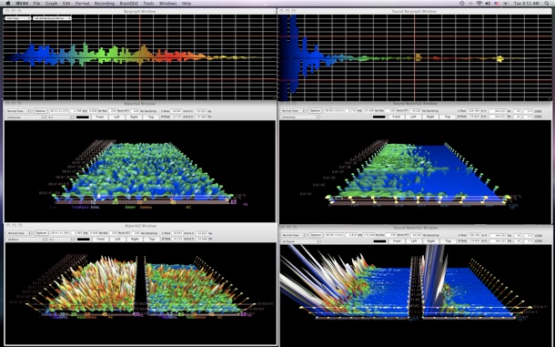
Task: Select Front view in top Waterfall Window
Action: coord(100,117)
